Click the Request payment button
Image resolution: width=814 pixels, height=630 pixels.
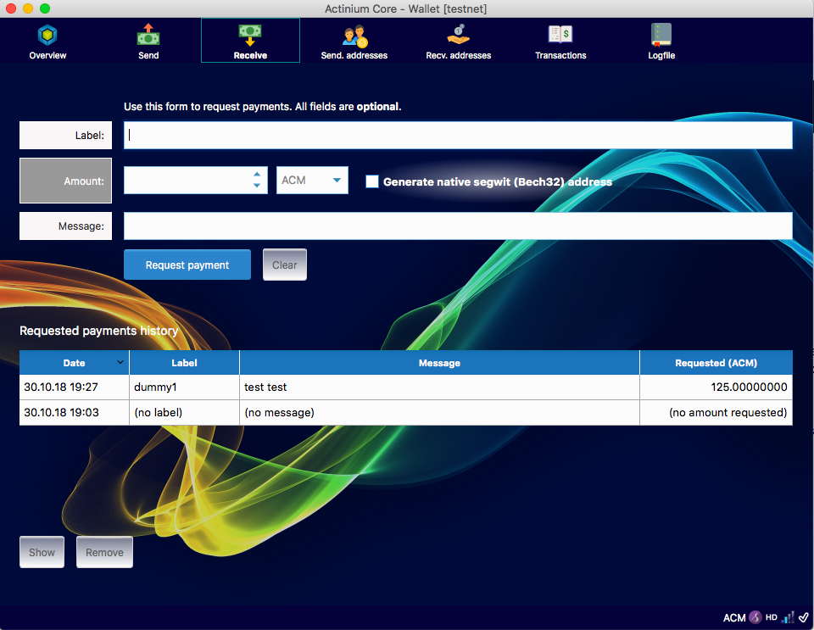point(187,265)
